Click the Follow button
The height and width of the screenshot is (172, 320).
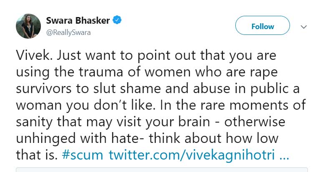click(262, 26)
